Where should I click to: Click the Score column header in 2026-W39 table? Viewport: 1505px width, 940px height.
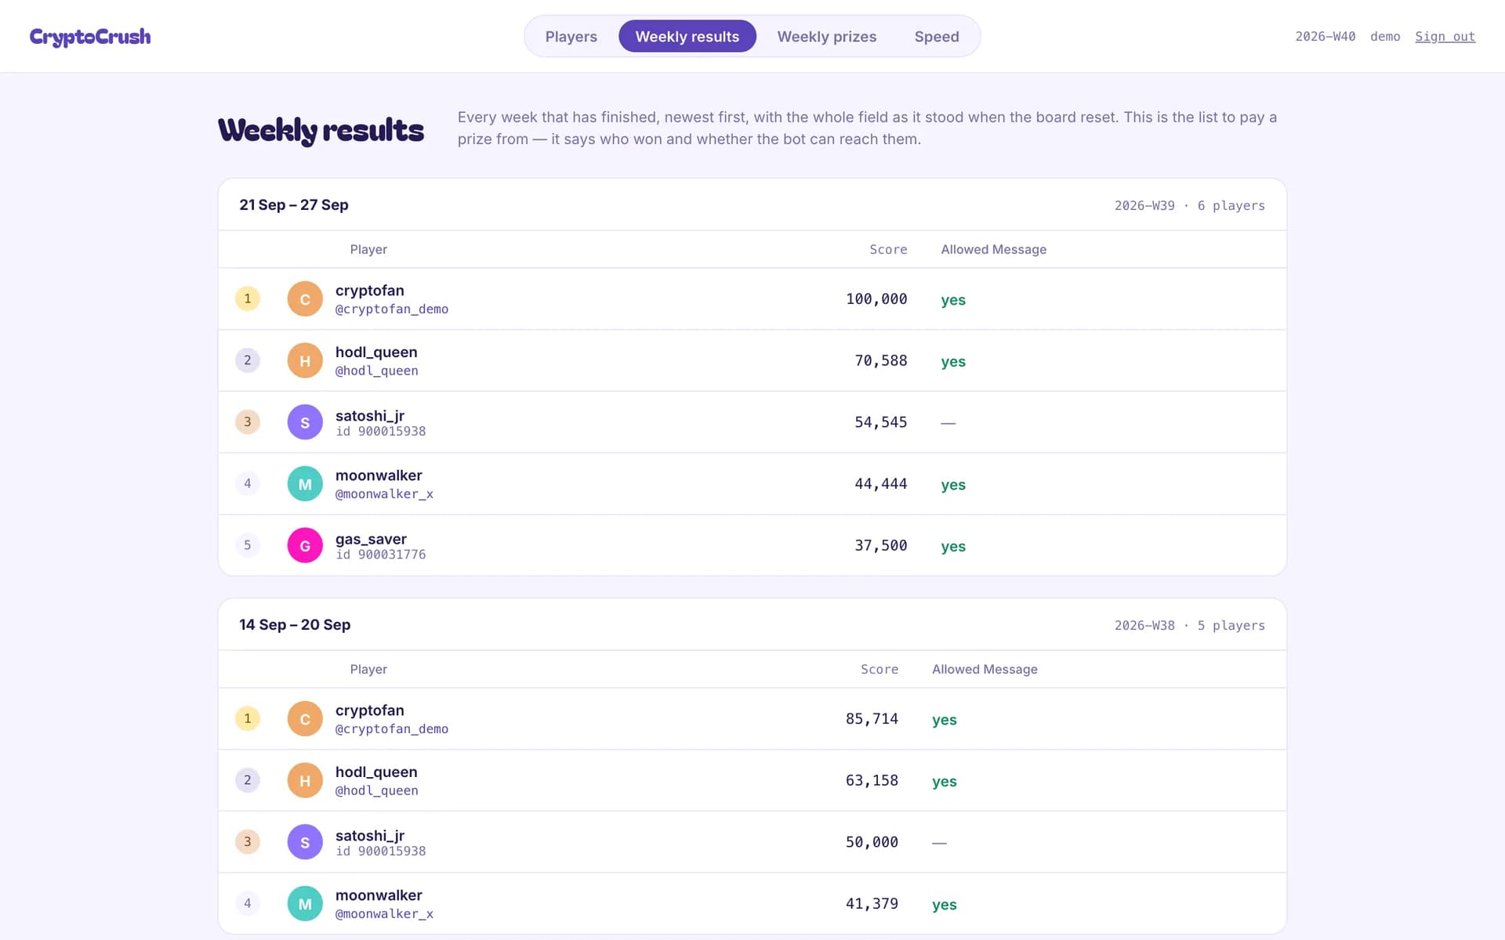[888, 249]
